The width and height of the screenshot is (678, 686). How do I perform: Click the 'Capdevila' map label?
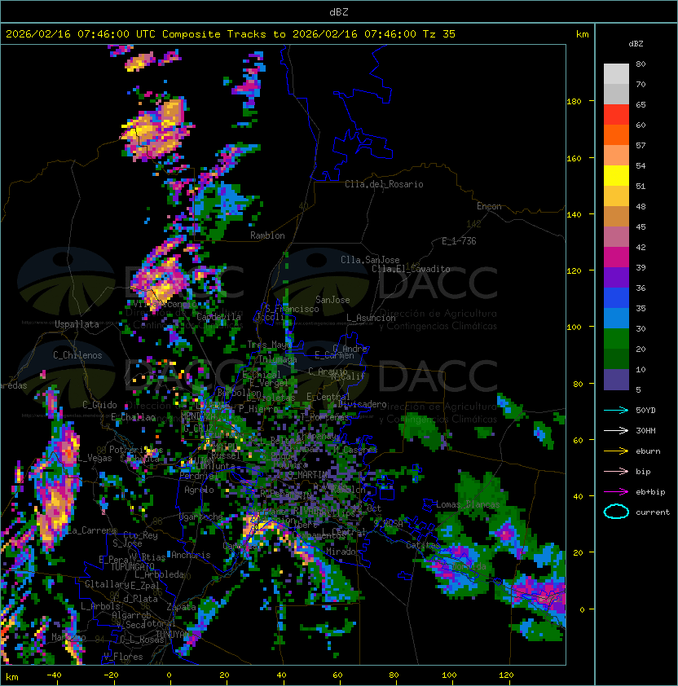218,317
